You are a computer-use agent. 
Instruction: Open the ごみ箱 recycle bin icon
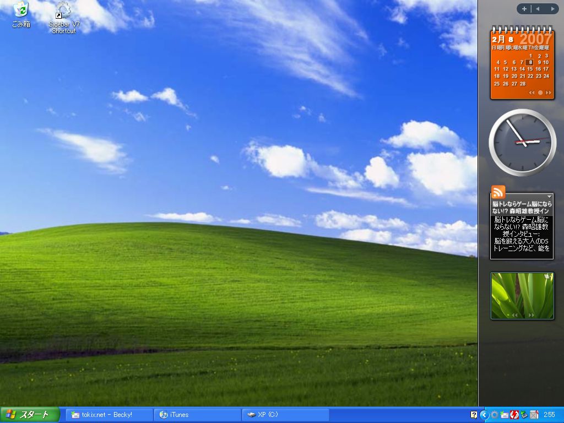click(21, 14)
